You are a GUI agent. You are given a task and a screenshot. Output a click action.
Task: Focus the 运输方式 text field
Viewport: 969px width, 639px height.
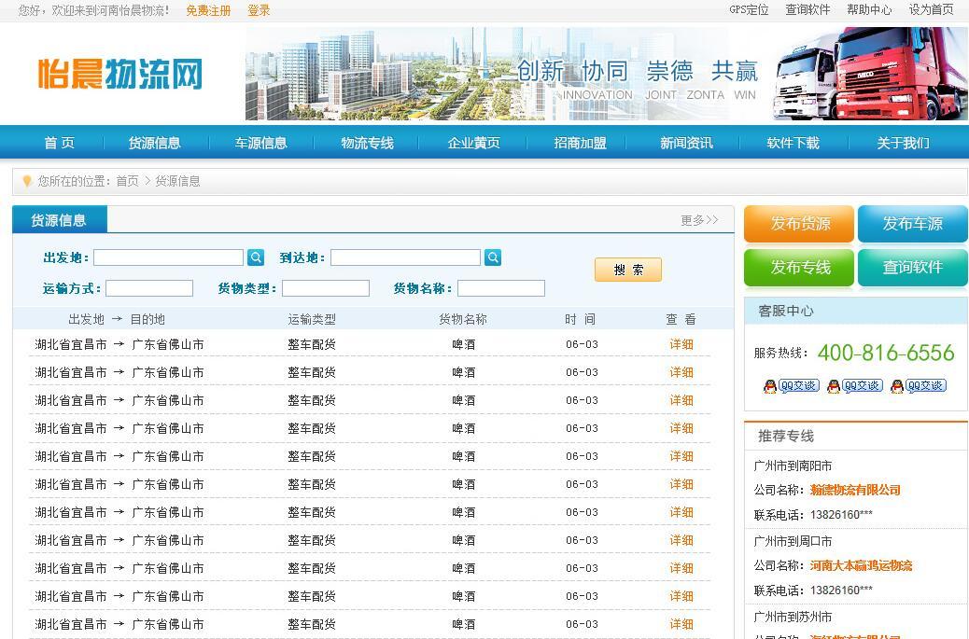[149, 288]
